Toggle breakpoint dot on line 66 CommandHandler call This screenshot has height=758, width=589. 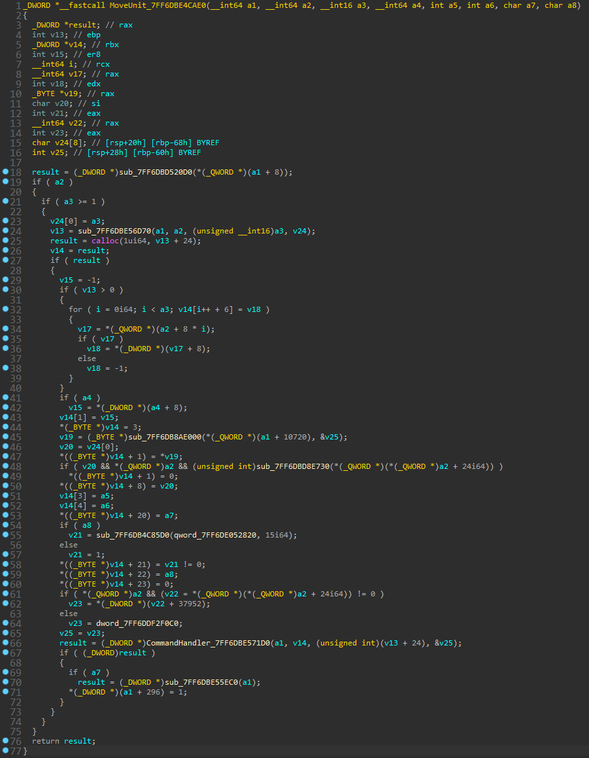coord(5,643)
